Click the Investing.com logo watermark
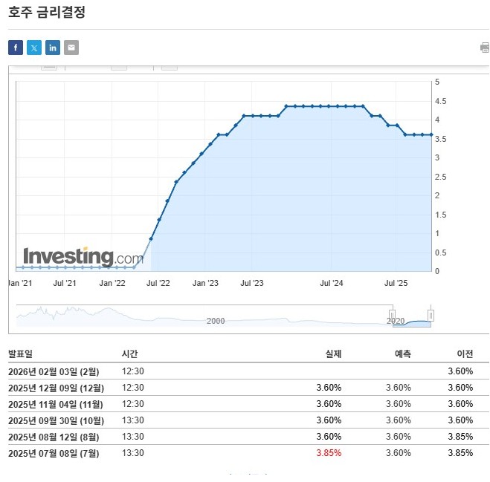The image size is (490, 482). click(x=83, y=257)
